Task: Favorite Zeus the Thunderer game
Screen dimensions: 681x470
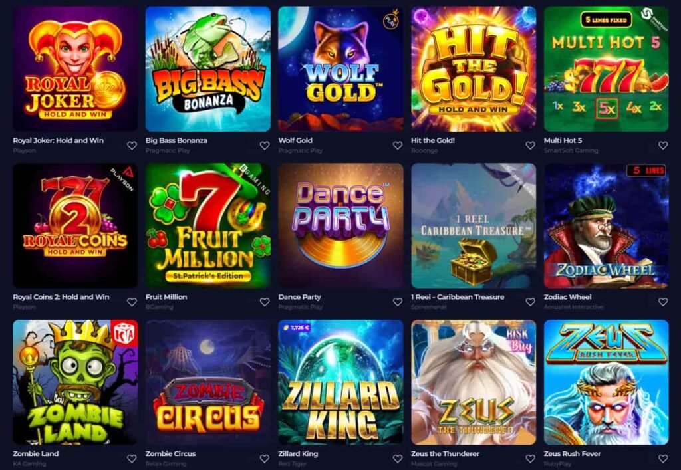Action: click(x=530, y=458)
